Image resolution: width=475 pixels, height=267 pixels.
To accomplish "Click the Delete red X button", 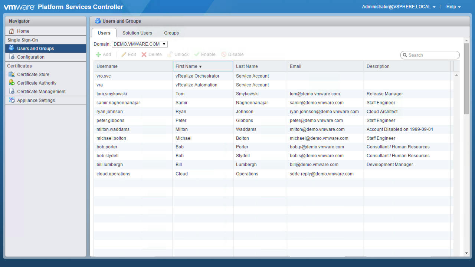I will tap(144, 55).
